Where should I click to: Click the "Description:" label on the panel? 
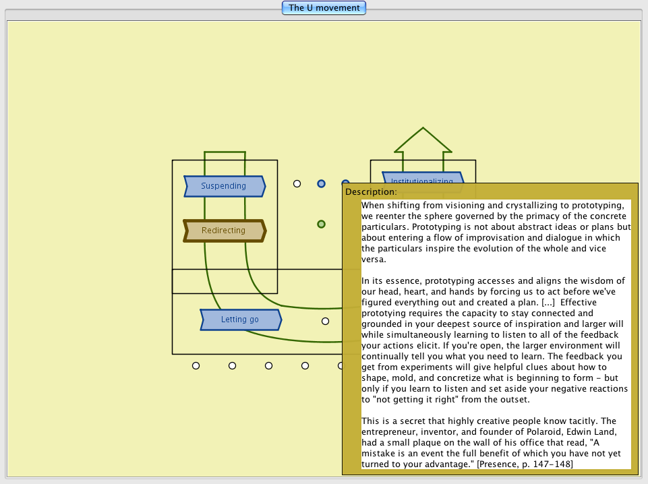pyautogui.click(x=371, y=192)
